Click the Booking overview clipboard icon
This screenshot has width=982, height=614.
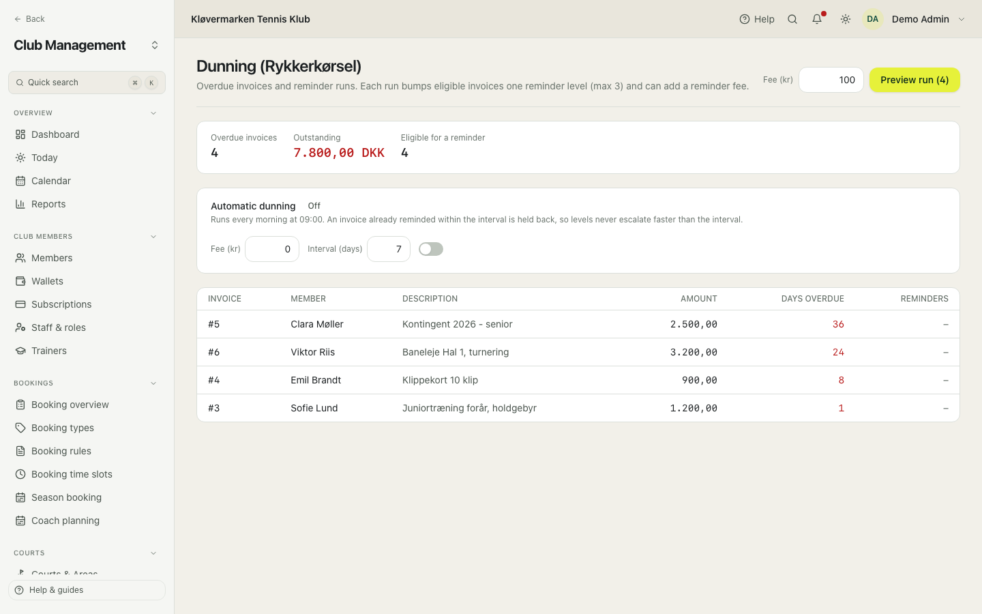[20, 405]
